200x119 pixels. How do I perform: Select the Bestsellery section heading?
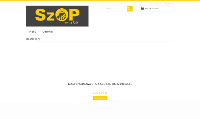(x=33, y=39)
